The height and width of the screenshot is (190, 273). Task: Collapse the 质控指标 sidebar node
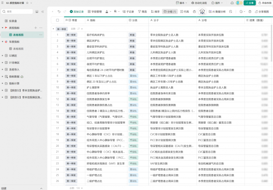coord(2,28)
